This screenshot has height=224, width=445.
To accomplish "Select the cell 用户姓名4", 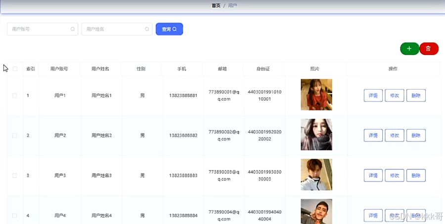I will click(101, 216).
